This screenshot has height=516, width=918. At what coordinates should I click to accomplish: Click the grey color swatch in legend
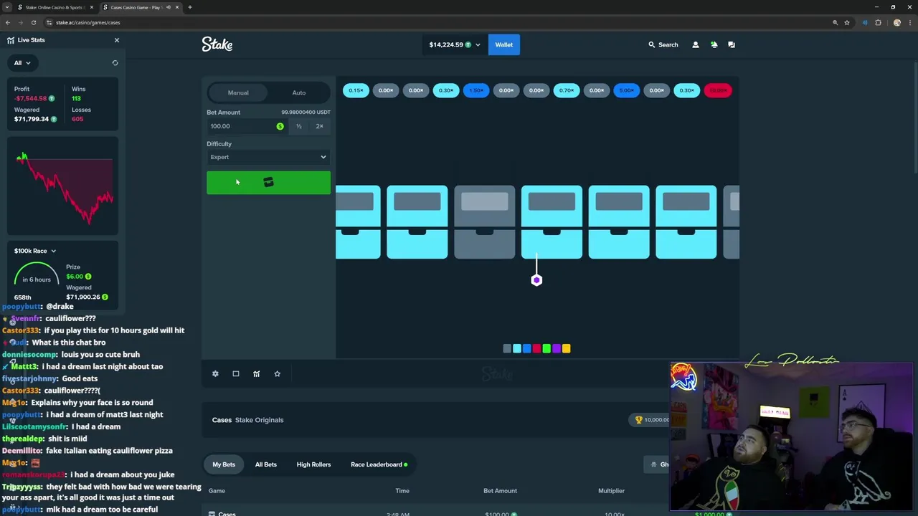(507, 348)
